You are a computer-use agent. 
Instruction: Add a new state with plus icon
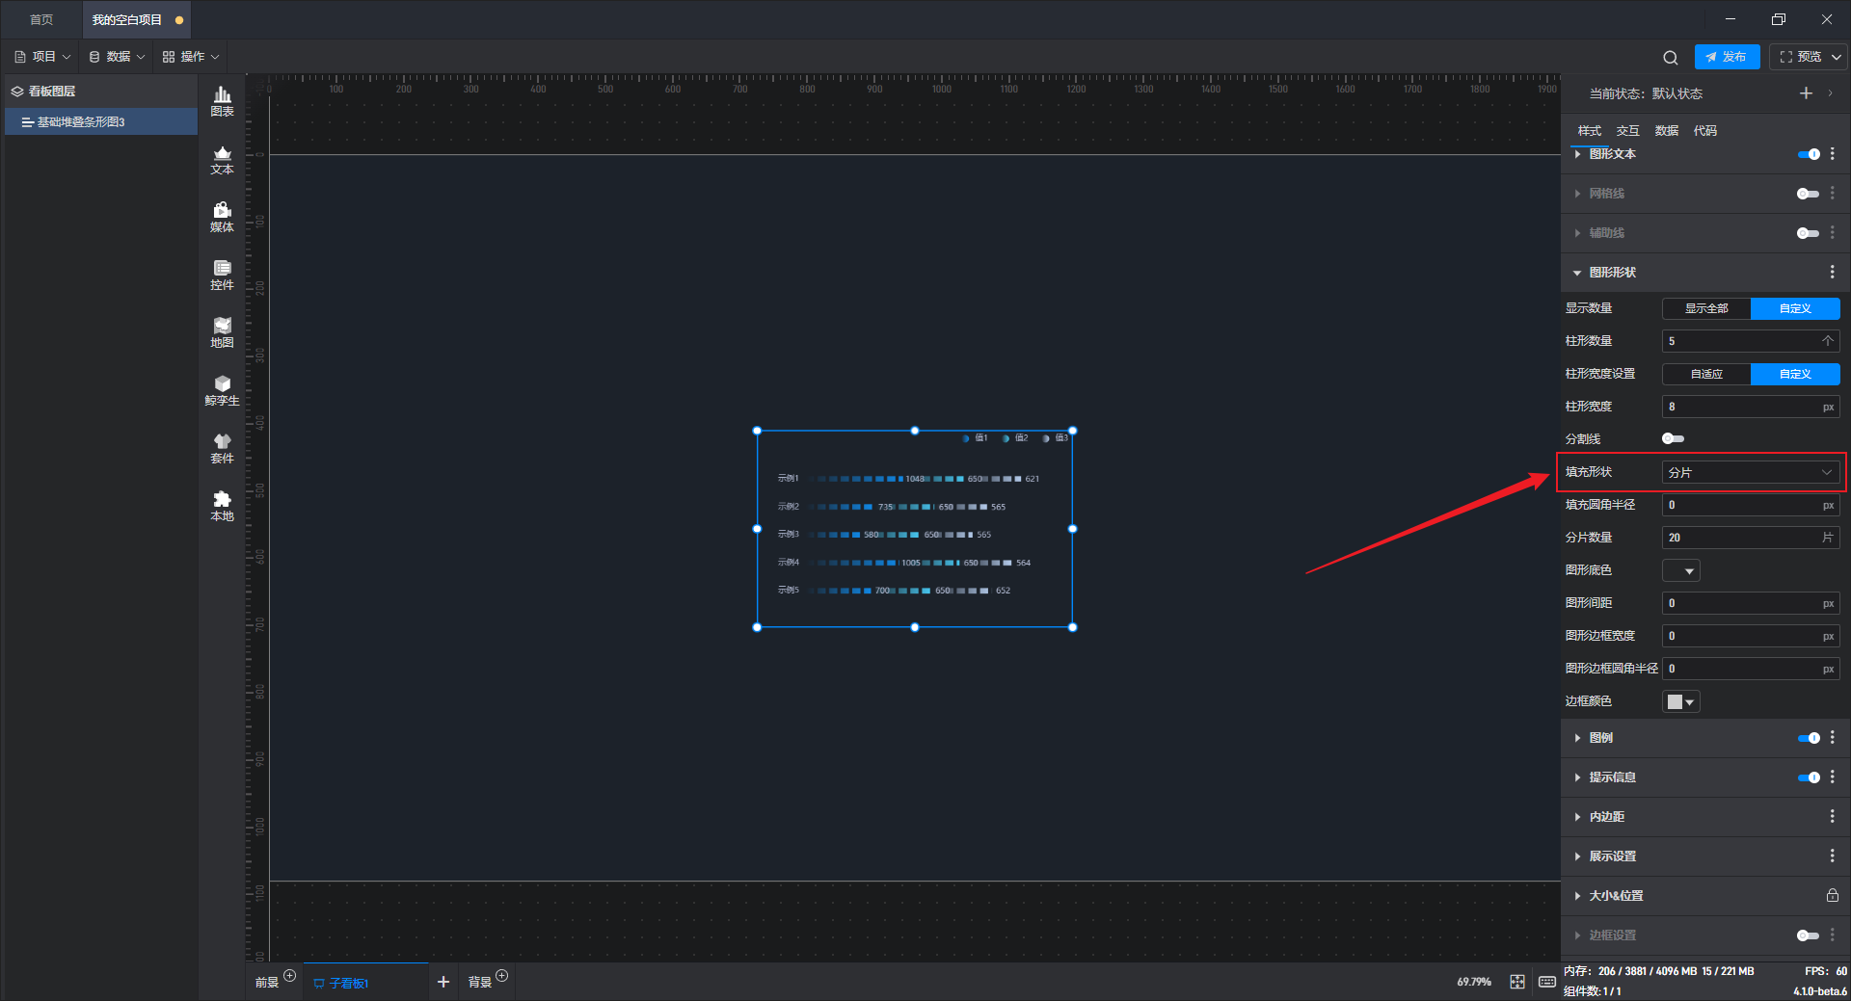(1806, 93)
